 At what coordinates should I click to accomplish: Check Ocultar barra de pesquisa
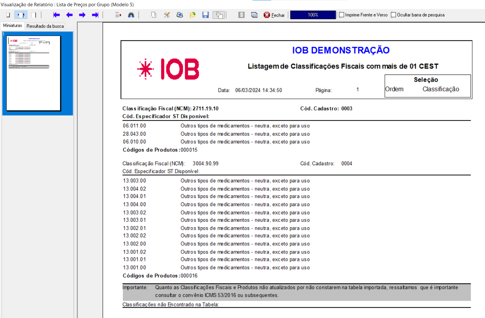click(394, 15)
